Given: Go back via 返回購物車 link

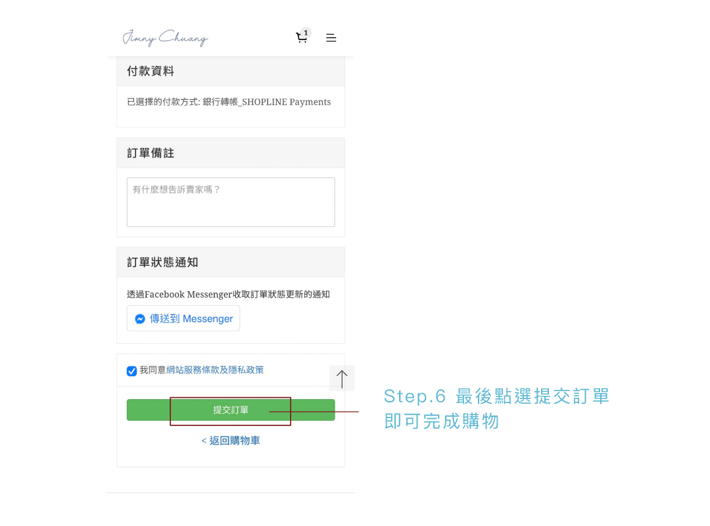Looking at the screenshot, I should [231, 441].
